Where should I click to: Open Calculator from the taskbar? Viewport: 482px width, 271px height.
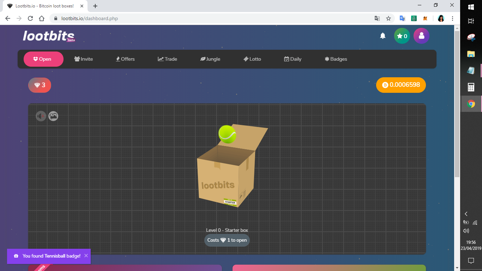click(471, 87)
